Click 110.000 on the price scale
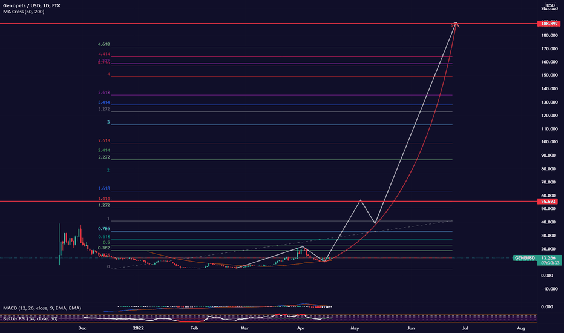The width and height of the screenshot is (564, 333). (549, 129)
